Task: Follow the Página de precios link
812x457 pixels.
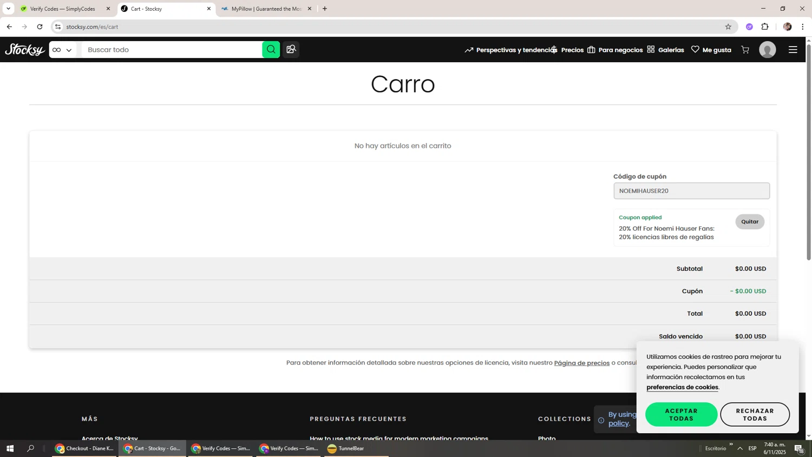Action: (x=581, y=363)
